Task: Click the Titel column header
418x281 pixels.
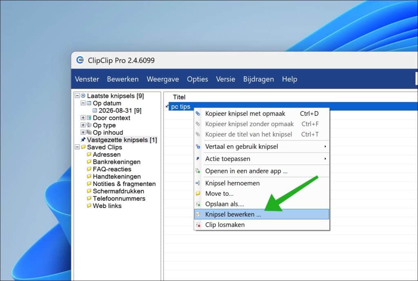Action: [179, 97]
